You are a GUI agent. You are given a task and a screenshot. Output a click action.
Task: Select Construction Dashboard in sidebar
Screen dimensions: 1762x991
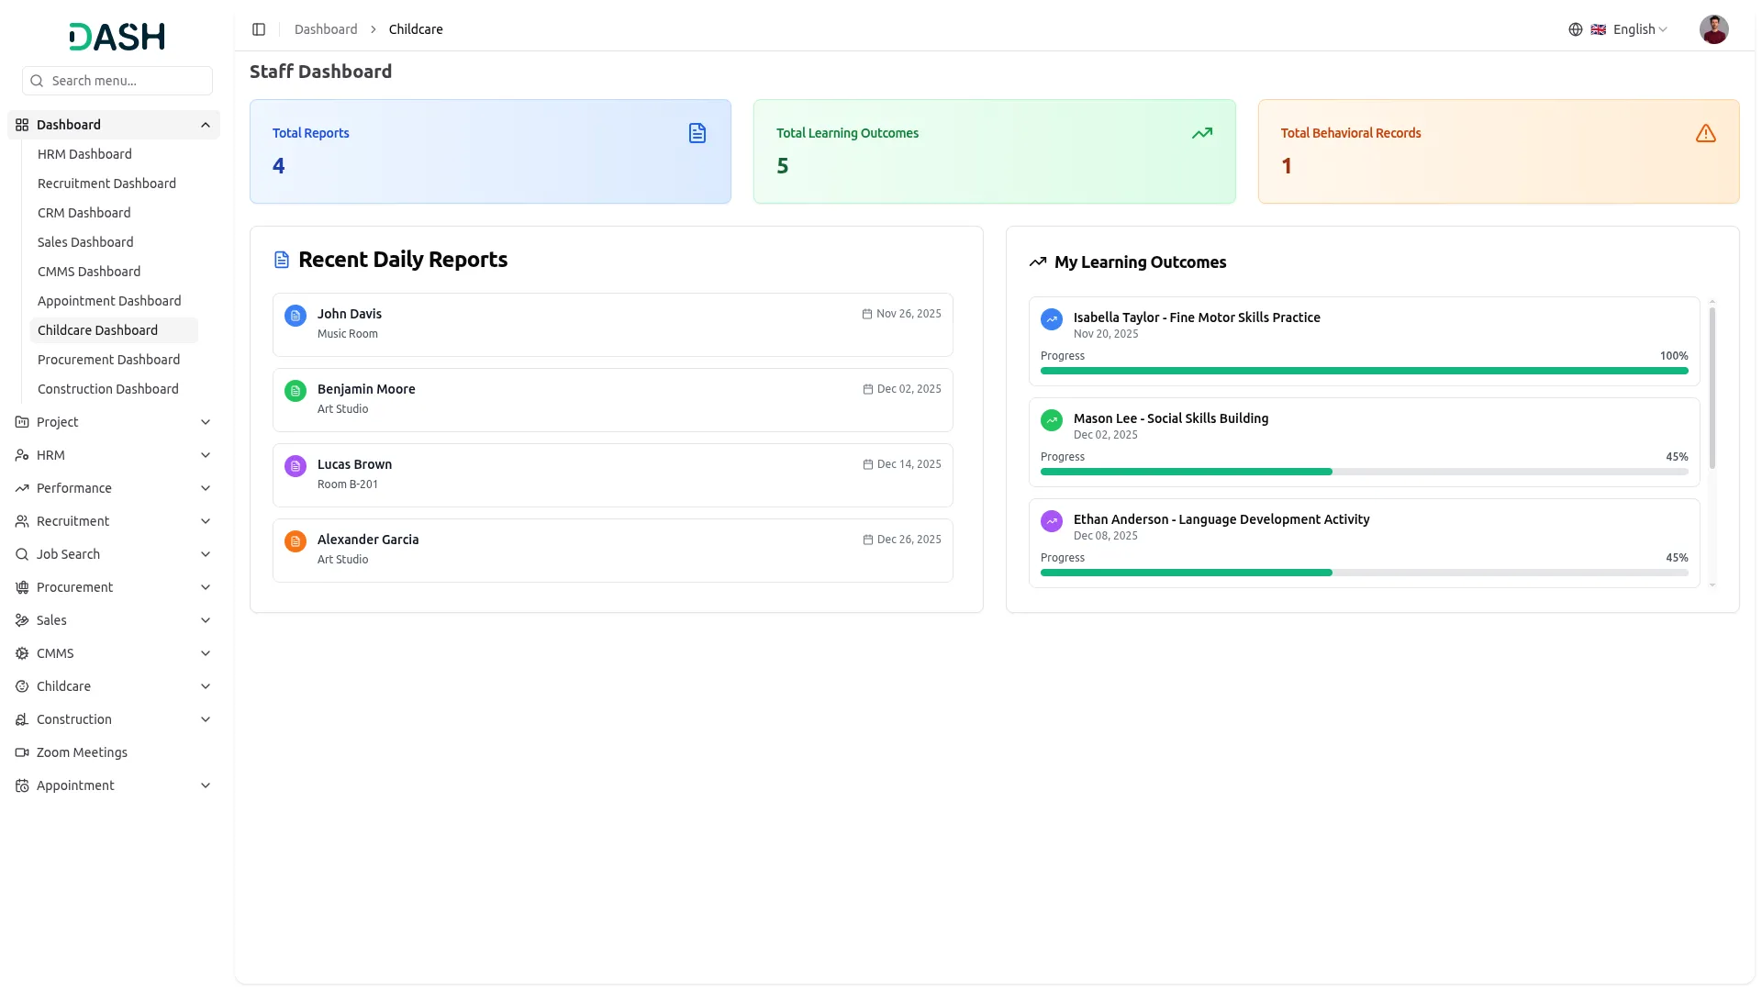[x=108, y=389]
